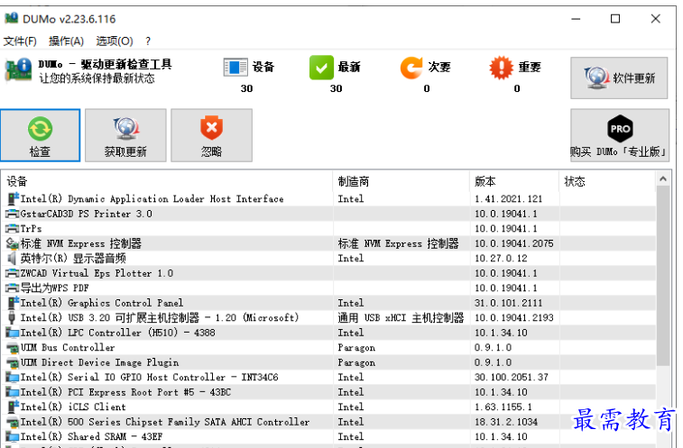Click version 31.0.101.2111 cell
The image size is (683, 448).
tap(508, 303)
